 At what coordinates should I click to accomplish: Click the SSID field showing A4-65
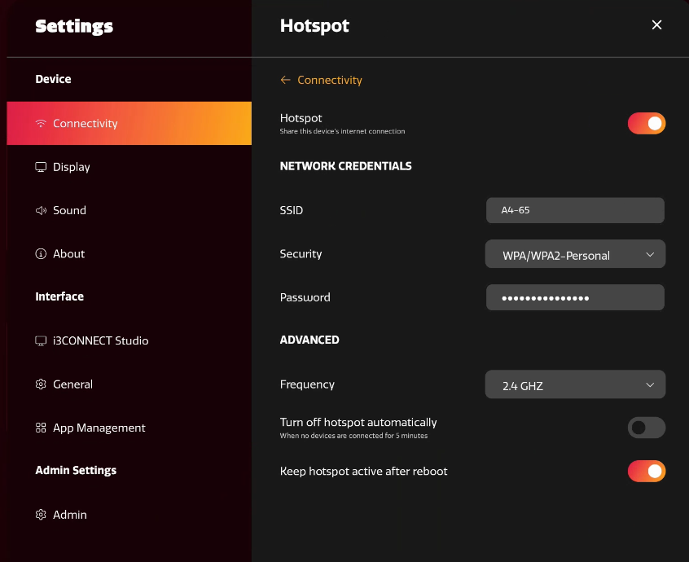coord(575,210)
